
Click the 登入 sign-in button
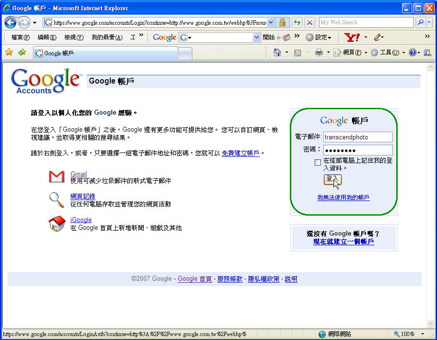pyautogui.click(x=333, y=180)
